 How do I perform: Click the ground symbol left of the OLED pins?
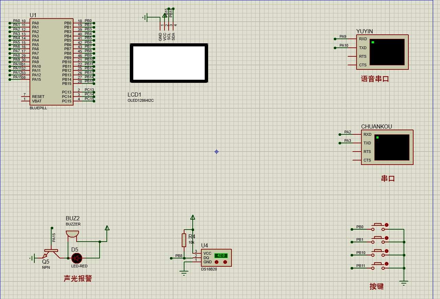[x=146, y=17]
